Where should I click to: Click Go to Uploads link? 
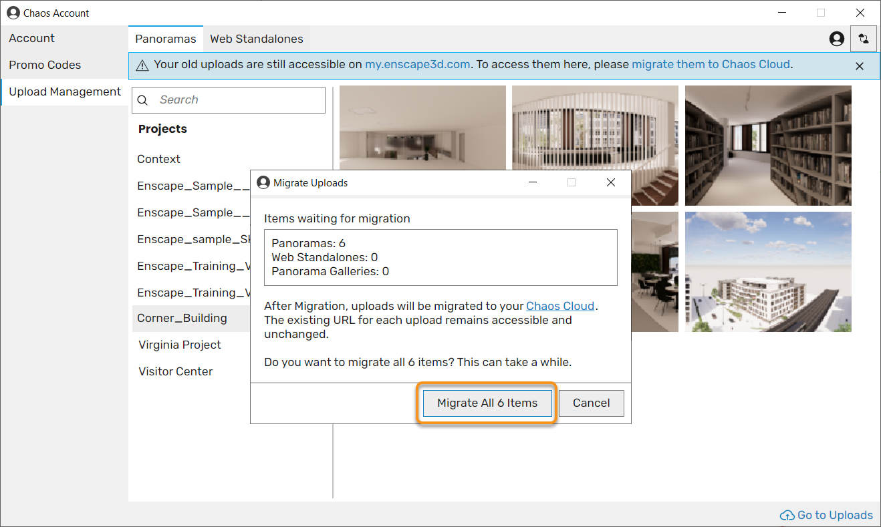click(x=835, y=516)
